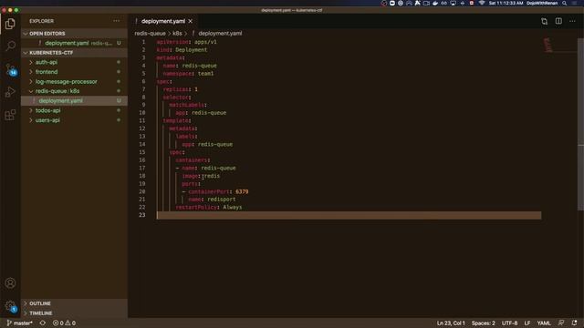Screen dimensions: 584x328
Task: Open the Extensions view
Action: (10, 115)
